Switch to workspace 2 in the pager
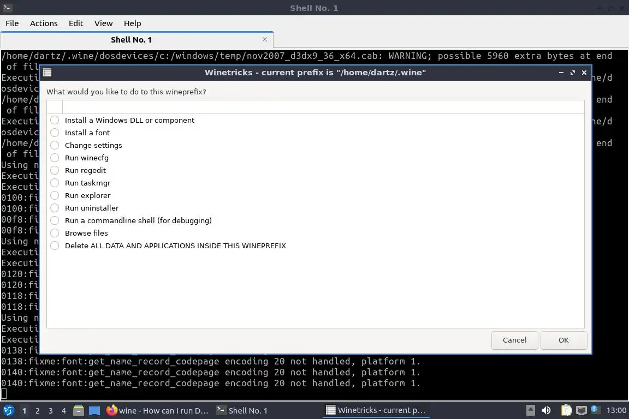This screenshot has height=419, width=629. pos(38,411)
